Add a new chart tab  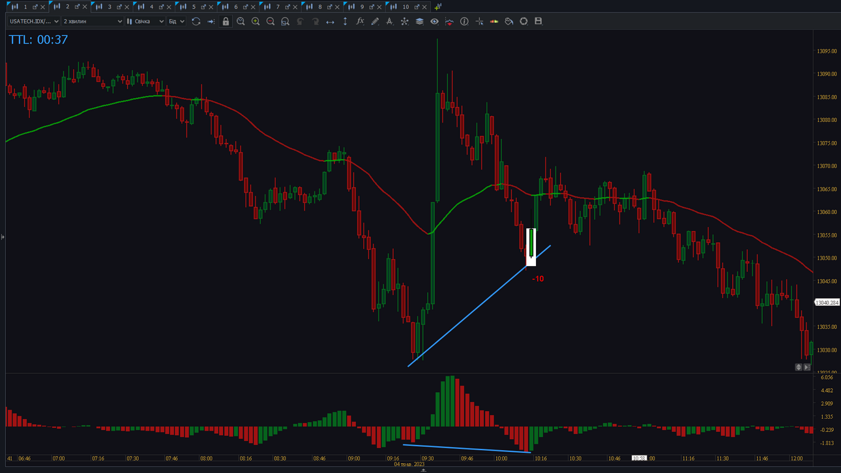[x=438, y=7]
